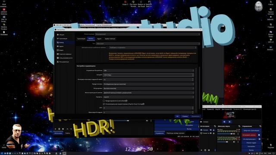The height and width of the screenshot is (155, 276).
Task: Toggle the Psycho Visual Tuning checkbox
Action: 104,104
